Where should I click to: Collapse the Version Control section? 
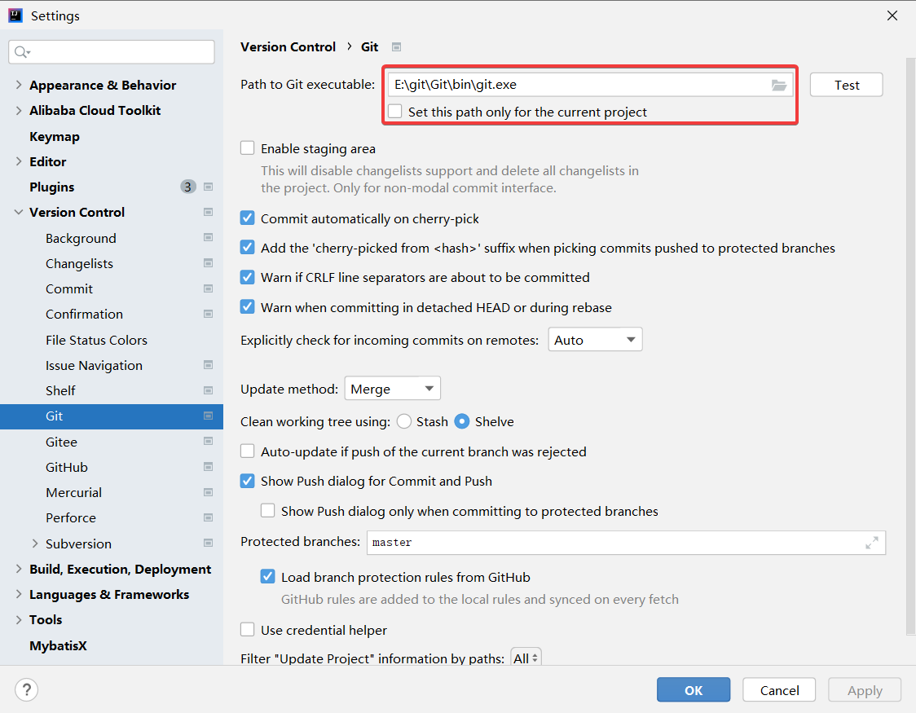19,212
